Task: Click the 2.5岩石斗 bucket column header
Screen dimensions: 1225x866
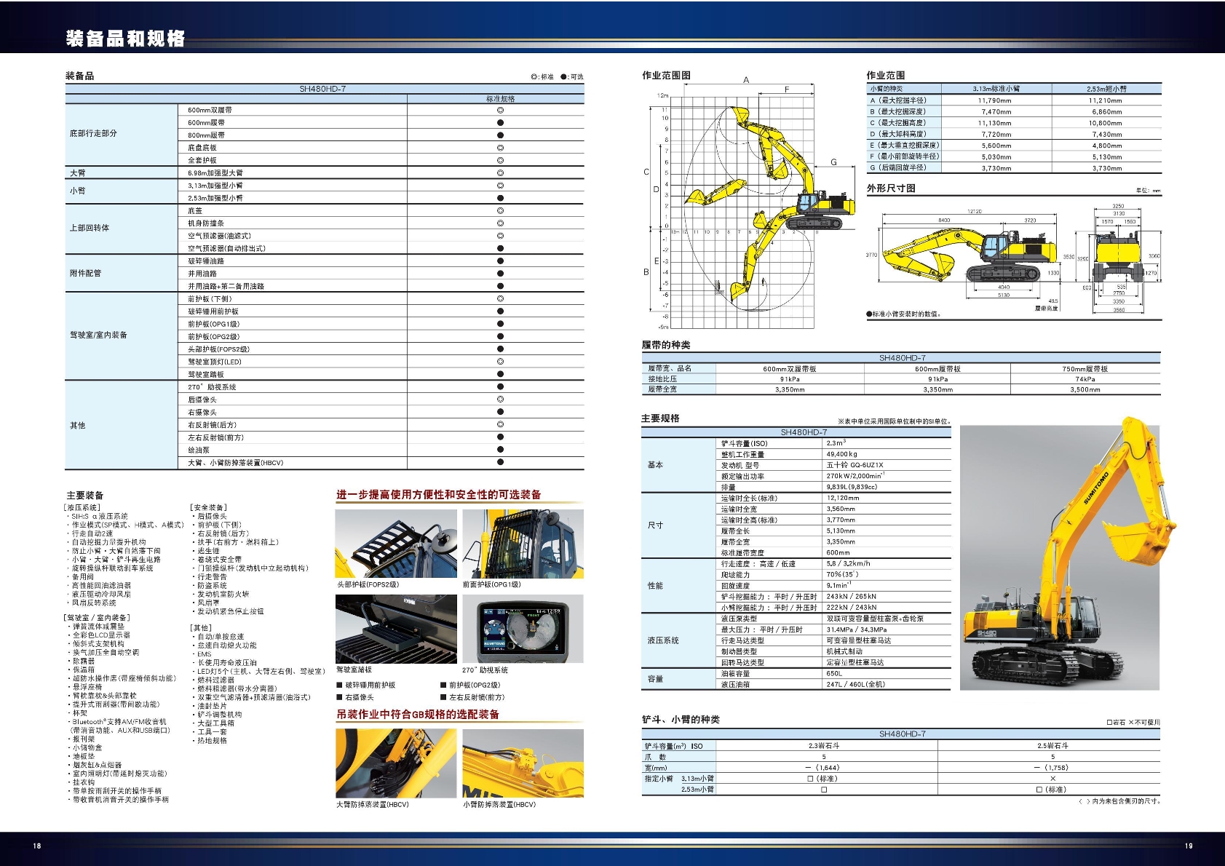Action: [1052, 746]
